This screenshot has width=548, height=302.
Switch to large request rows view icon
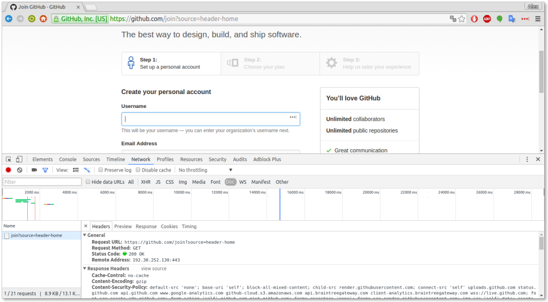pos(75,170)
